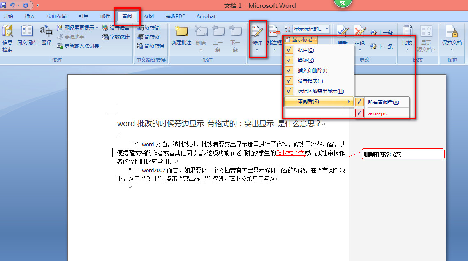The height and width of the screenshot is (261, 468).
Task: Open the 福昕PDF tab
Action: [175, 16]
